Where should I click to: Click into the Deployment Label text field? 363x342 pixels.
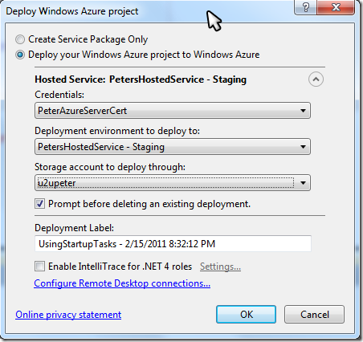coord(173,244)
